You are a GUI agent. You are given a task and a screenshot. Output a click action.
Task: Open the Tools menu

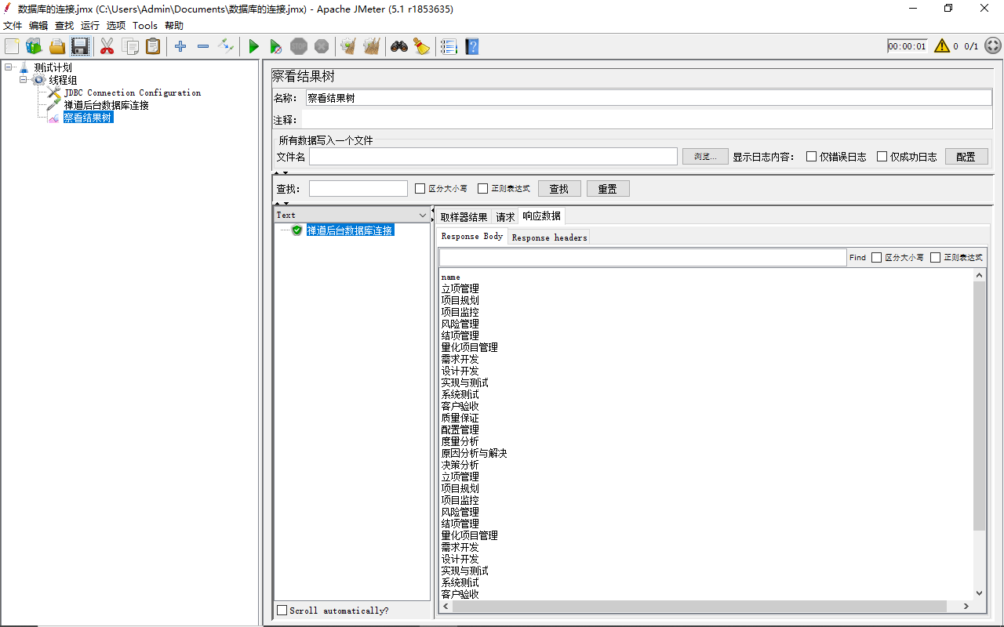pos(145,26)
